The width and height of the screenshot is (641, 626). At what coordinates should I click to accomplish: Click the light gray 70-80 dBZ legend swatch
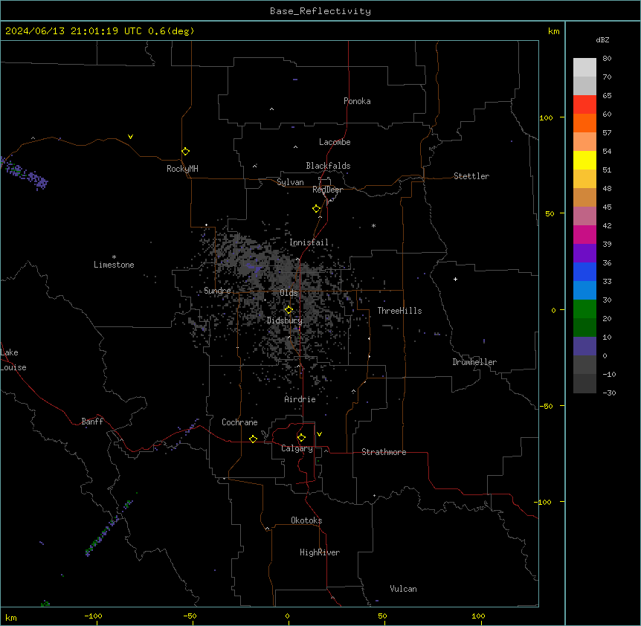click(x=584, y=68)
